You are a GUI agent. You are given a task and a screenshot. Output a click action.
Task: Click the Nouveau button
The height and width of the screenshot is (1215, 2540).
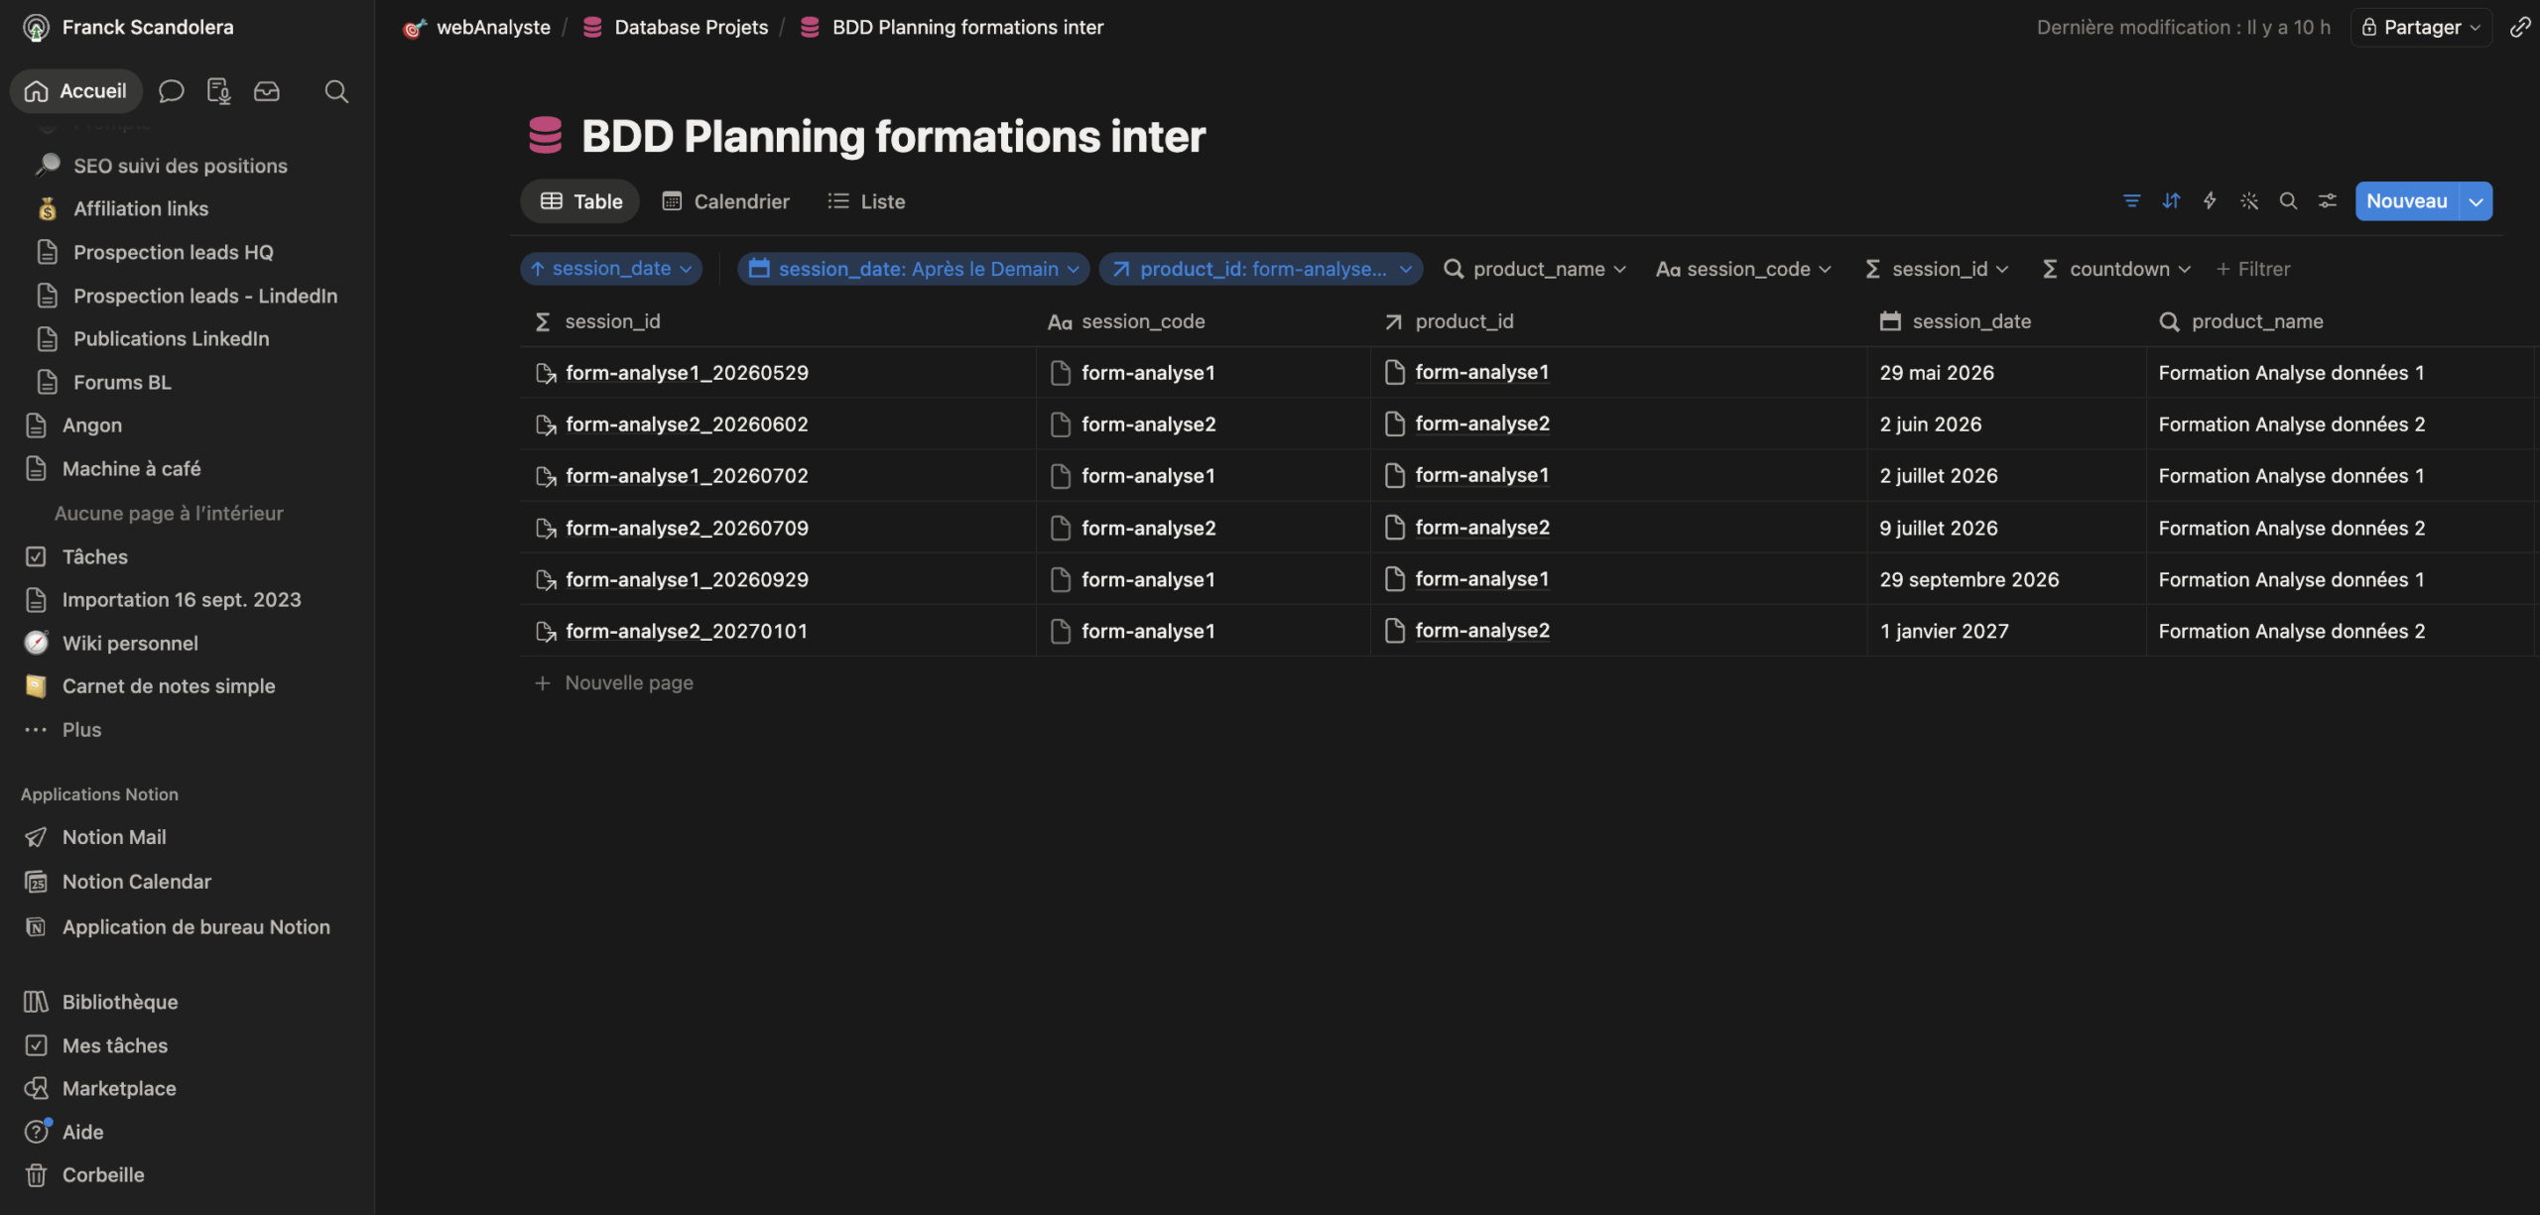2406,201
